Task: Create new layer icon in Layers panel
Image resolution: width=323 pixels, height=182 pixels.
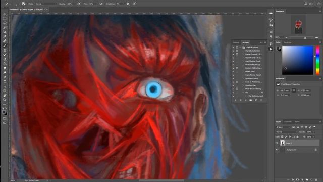Action: coord(311,180)
